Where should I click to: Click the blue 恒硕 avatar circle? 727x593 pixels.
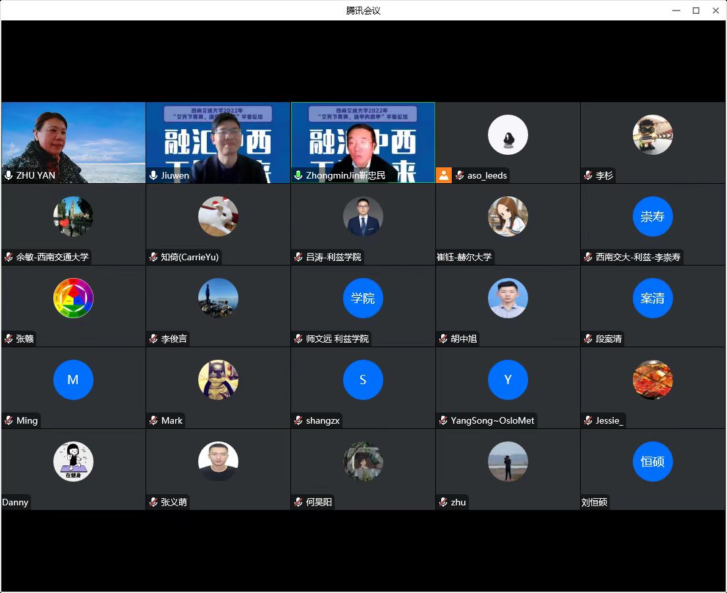[x=653, y=462]
